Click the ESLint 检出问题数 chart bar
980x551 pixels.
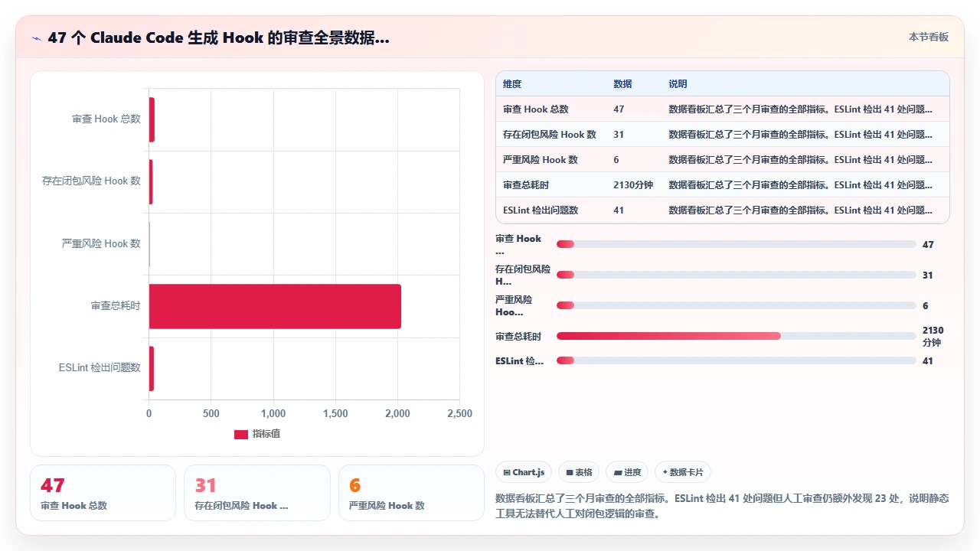152,369
